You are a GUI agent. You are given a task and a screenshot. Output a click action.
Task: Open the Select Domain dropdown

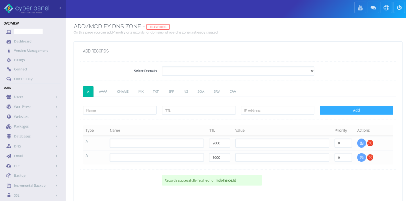[x=238, y=71]
